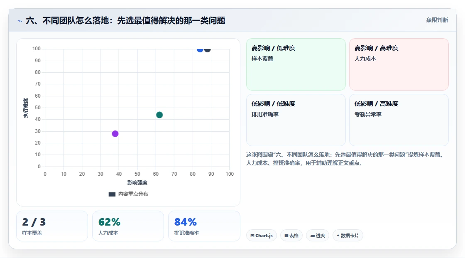This screenshot has height=258, width=465.
Task: Open the 高影响 / 高难度 quadrant card
Action: [399, 64]
